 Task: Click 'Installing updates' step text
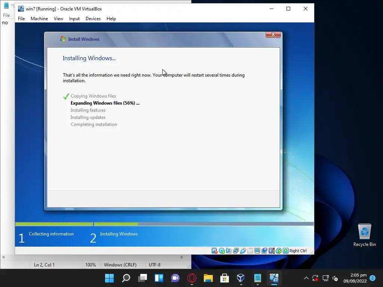pos(88,117)
